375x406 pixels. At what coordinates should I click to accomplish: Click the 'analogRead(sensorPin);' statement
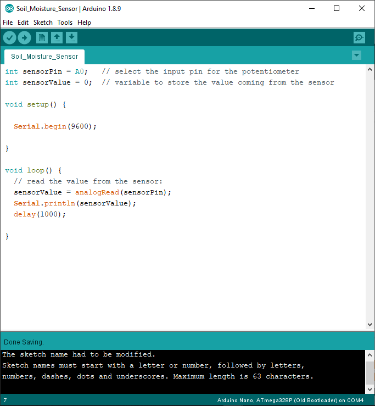click(123, 192)
